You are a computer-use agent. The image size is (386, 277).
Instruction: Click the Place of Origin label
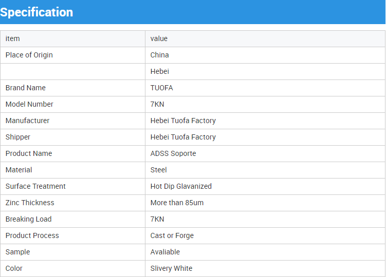tap(29, 55)
